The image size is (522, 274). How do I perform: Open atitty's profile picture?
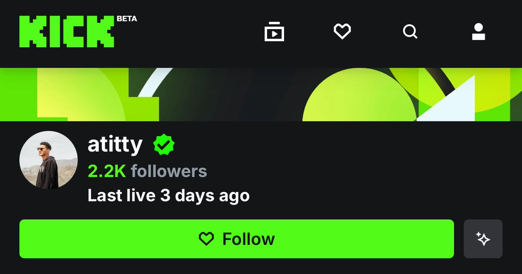pos(48,160)
